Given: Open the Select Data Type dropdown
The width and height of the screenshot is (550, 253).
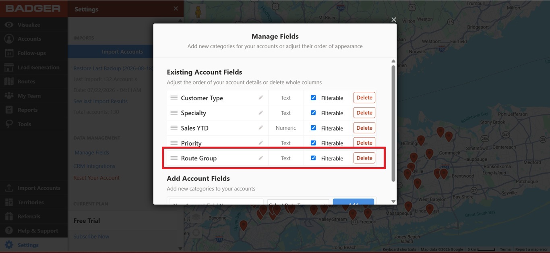Looking at the screenshot, I should 298,202.
